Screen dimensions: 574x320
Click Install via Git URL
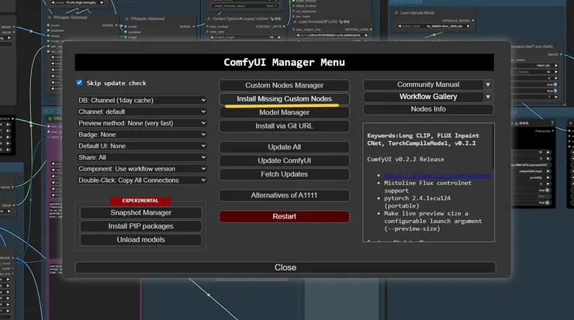click(284, 126)
